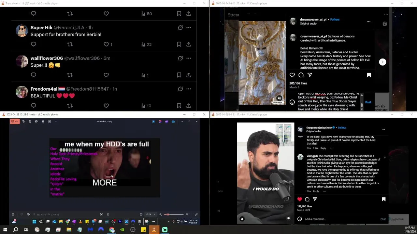This screenshot has width=417, height=234.
Task: Bookmark wallflower306's tweet
Action: pyautogui.click(x=179, y=75)
